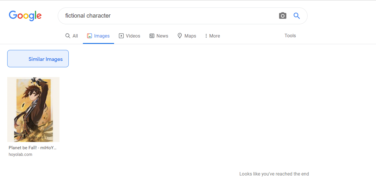
Task: Click the Google logo
Action: 25,16
